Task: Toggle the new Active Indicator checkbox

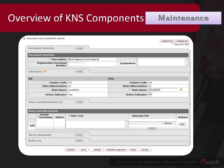Action: (151, 95)
